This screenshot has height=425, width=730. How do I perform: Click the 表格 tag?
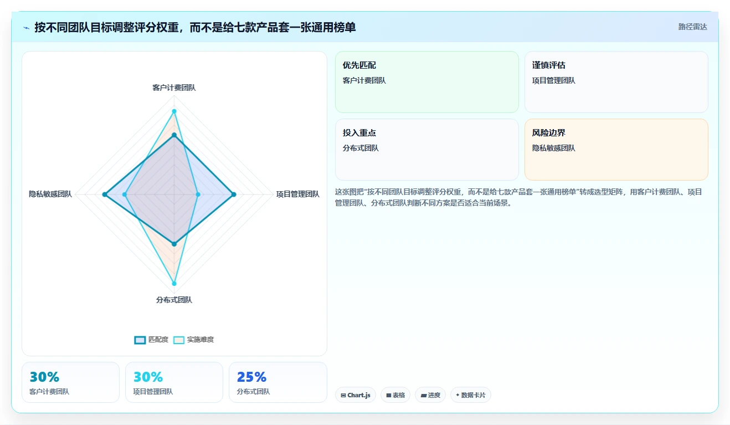click(x=395, y=395)
